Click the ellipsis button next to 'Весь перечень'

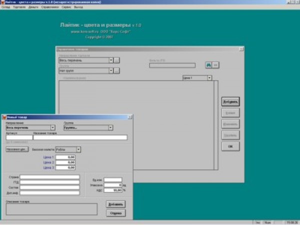click(x=116, y=60)
